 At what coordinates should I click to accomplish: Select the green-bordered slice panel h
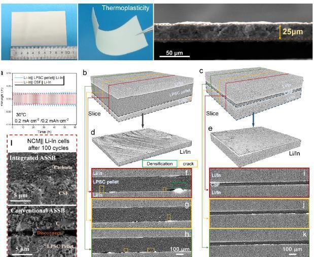pyautogui.click(x=142, y=243)
